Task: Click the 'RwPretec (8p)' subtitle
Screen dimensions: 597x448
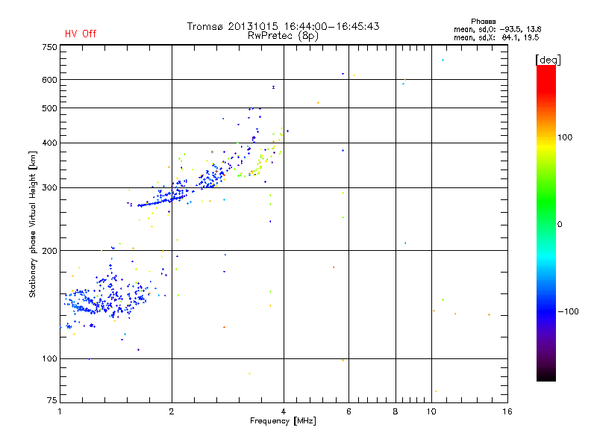Action: (x=283, y=36)
